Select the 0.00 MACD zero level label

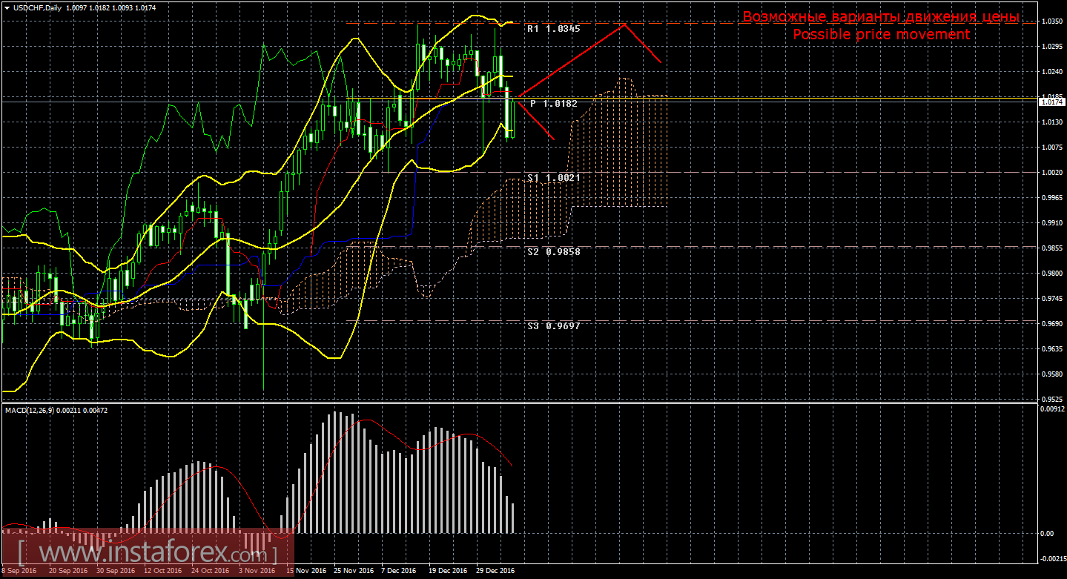(1048, 534)
